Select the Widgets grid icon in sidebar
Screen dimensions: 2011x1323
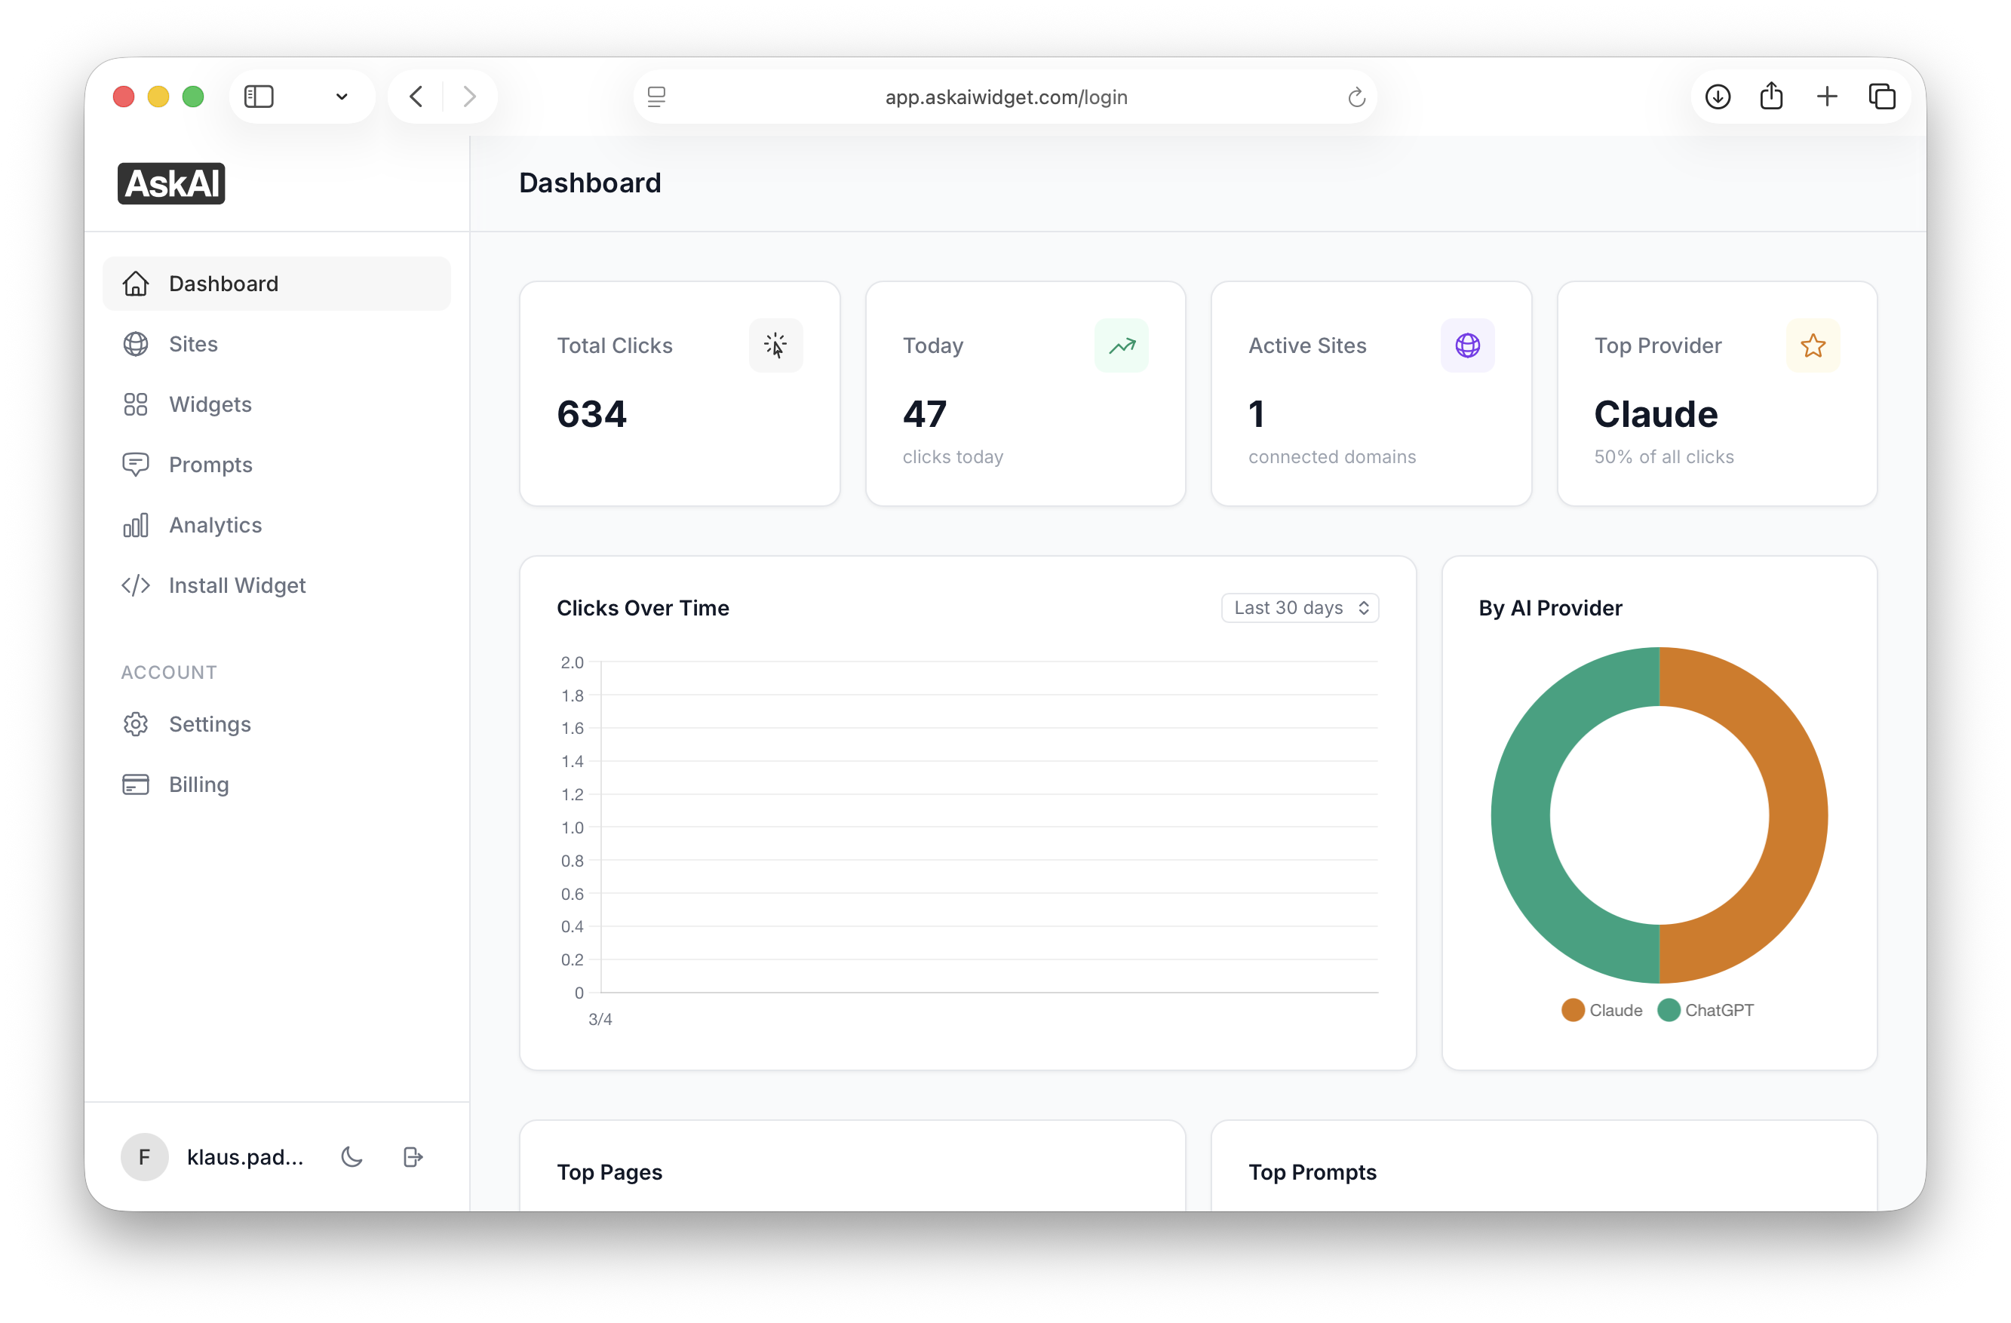click(136, 404)
